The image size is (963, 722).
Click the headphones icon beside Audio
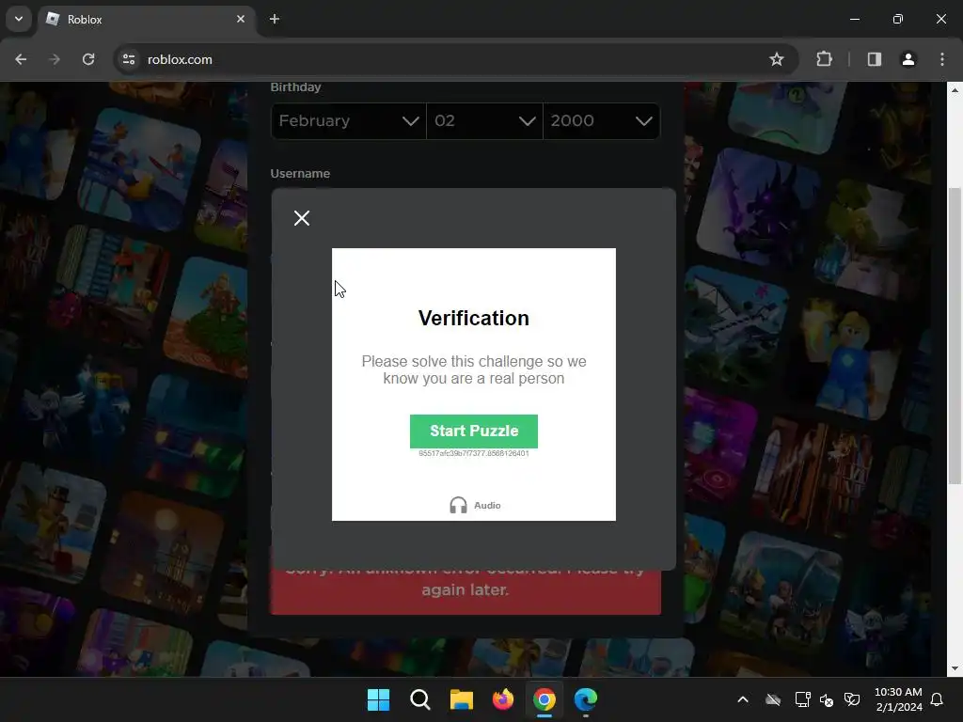click(x=458, y=505)
